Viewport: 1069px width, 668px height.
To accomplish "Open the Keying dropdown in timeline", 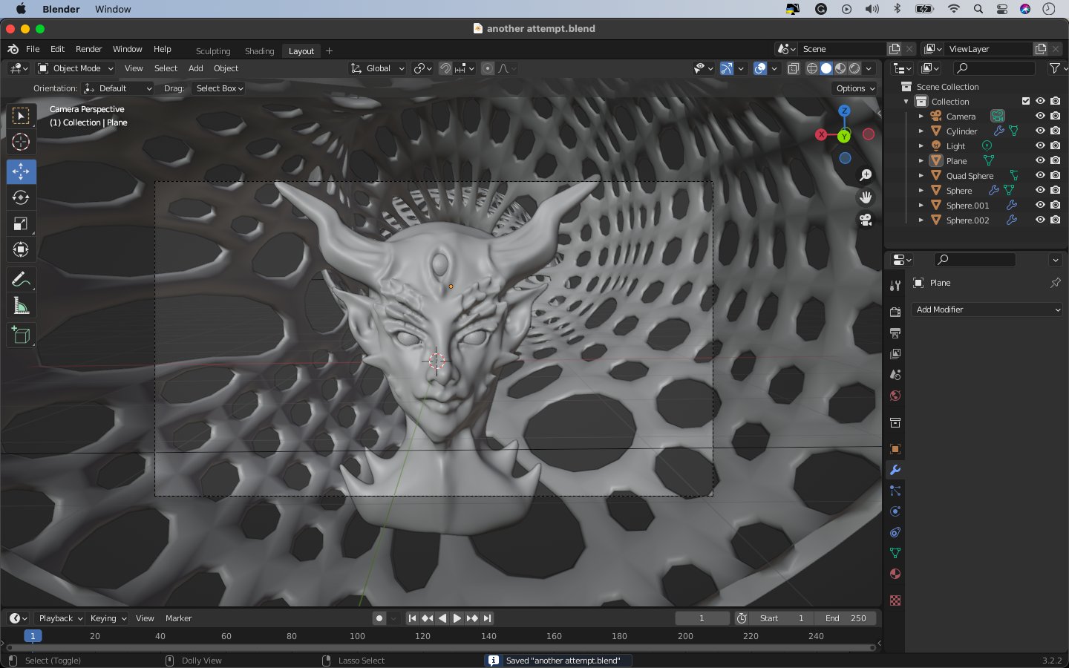I will tap(108, 618).
